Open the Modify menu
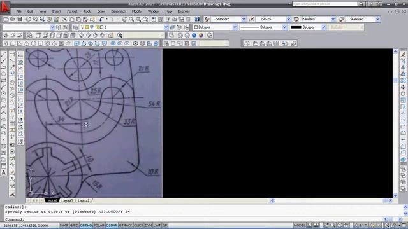 click(136, 11)
